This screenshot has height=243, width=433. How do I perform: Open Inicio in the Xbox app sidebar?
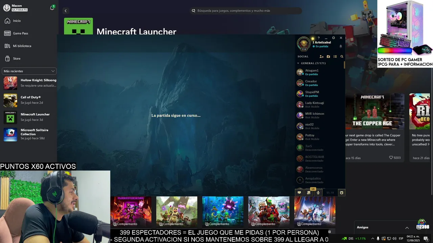(29, 21)
